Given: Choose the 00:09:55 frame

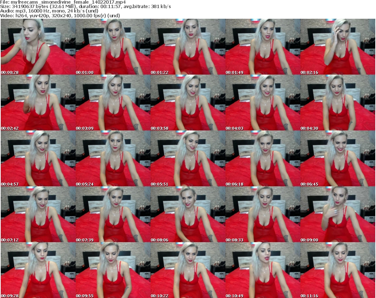Looking at the screenshot, I should click(x=113, y=270).
